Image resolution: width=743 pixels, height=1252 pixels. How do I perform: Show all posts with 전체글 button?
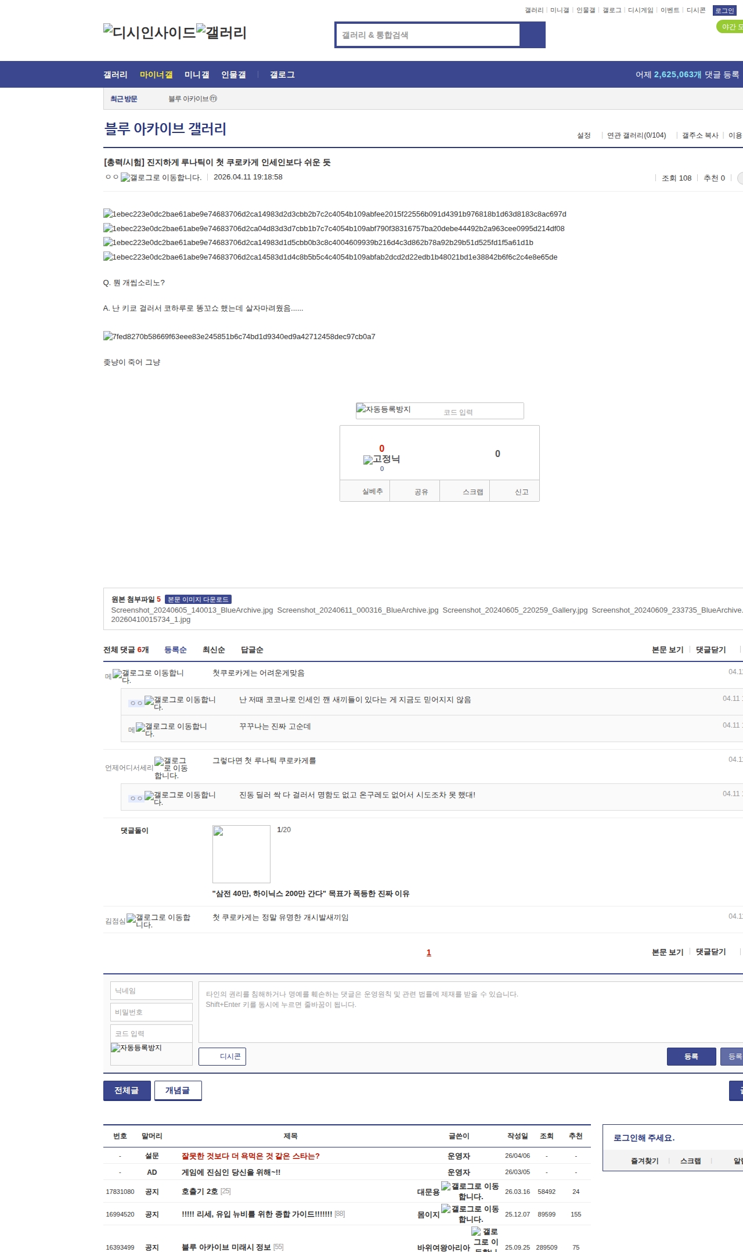click(x=127, y=1091)
